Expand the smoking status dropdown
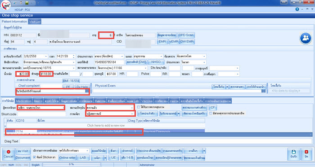 tap(237, 68)
